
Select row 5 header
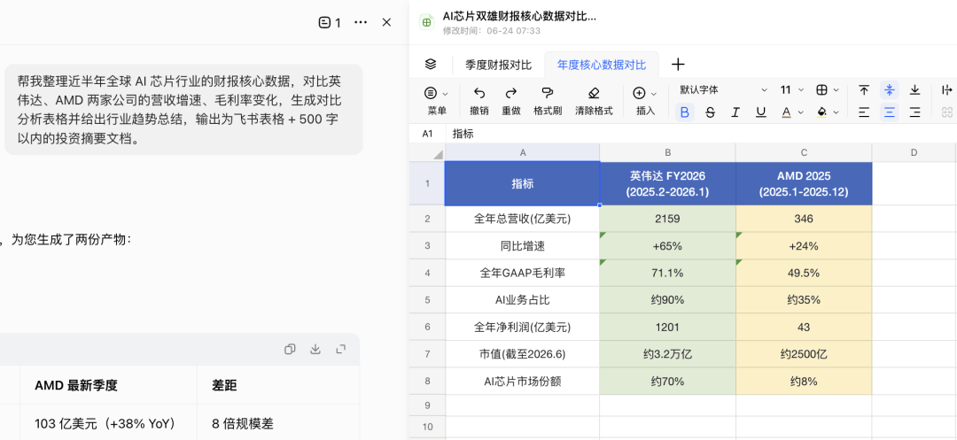[427, 300]
